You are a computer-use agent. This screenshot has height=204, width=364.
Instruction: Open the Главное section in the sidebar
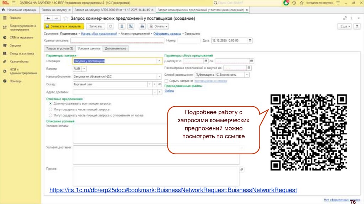click(x=15, y=18)
